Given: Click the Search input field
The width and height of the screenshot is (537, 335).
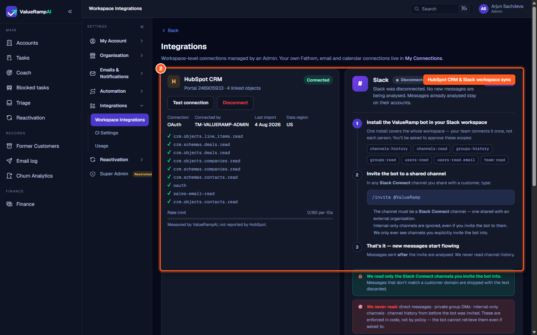Looking at the screenshot, I should (x=442, y=9).
